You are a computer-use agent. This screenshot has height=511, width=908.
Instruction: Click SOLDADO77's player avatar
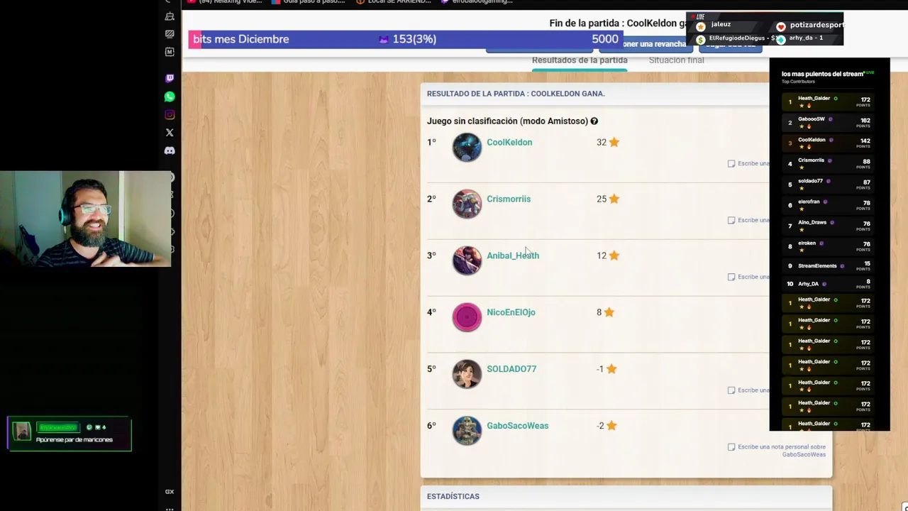pos(467,374)
